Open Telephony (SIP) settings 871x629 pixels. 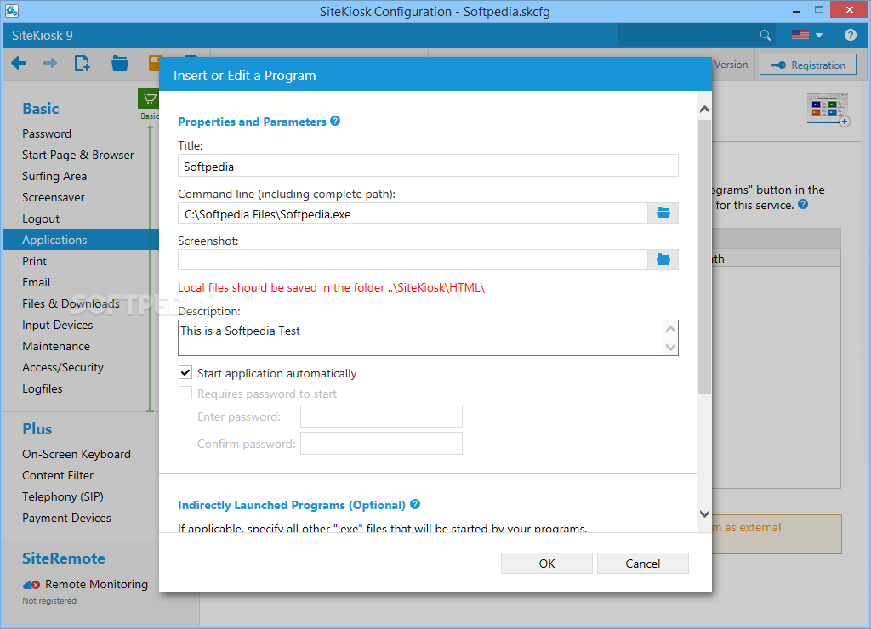click(63, 496)
